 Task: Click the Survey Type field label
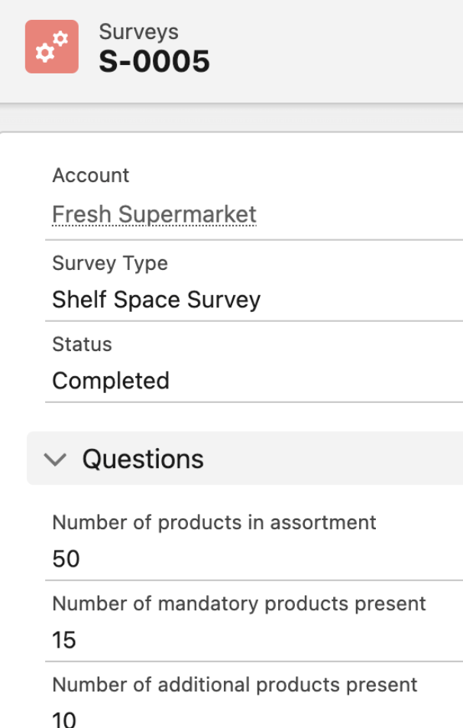109,263
